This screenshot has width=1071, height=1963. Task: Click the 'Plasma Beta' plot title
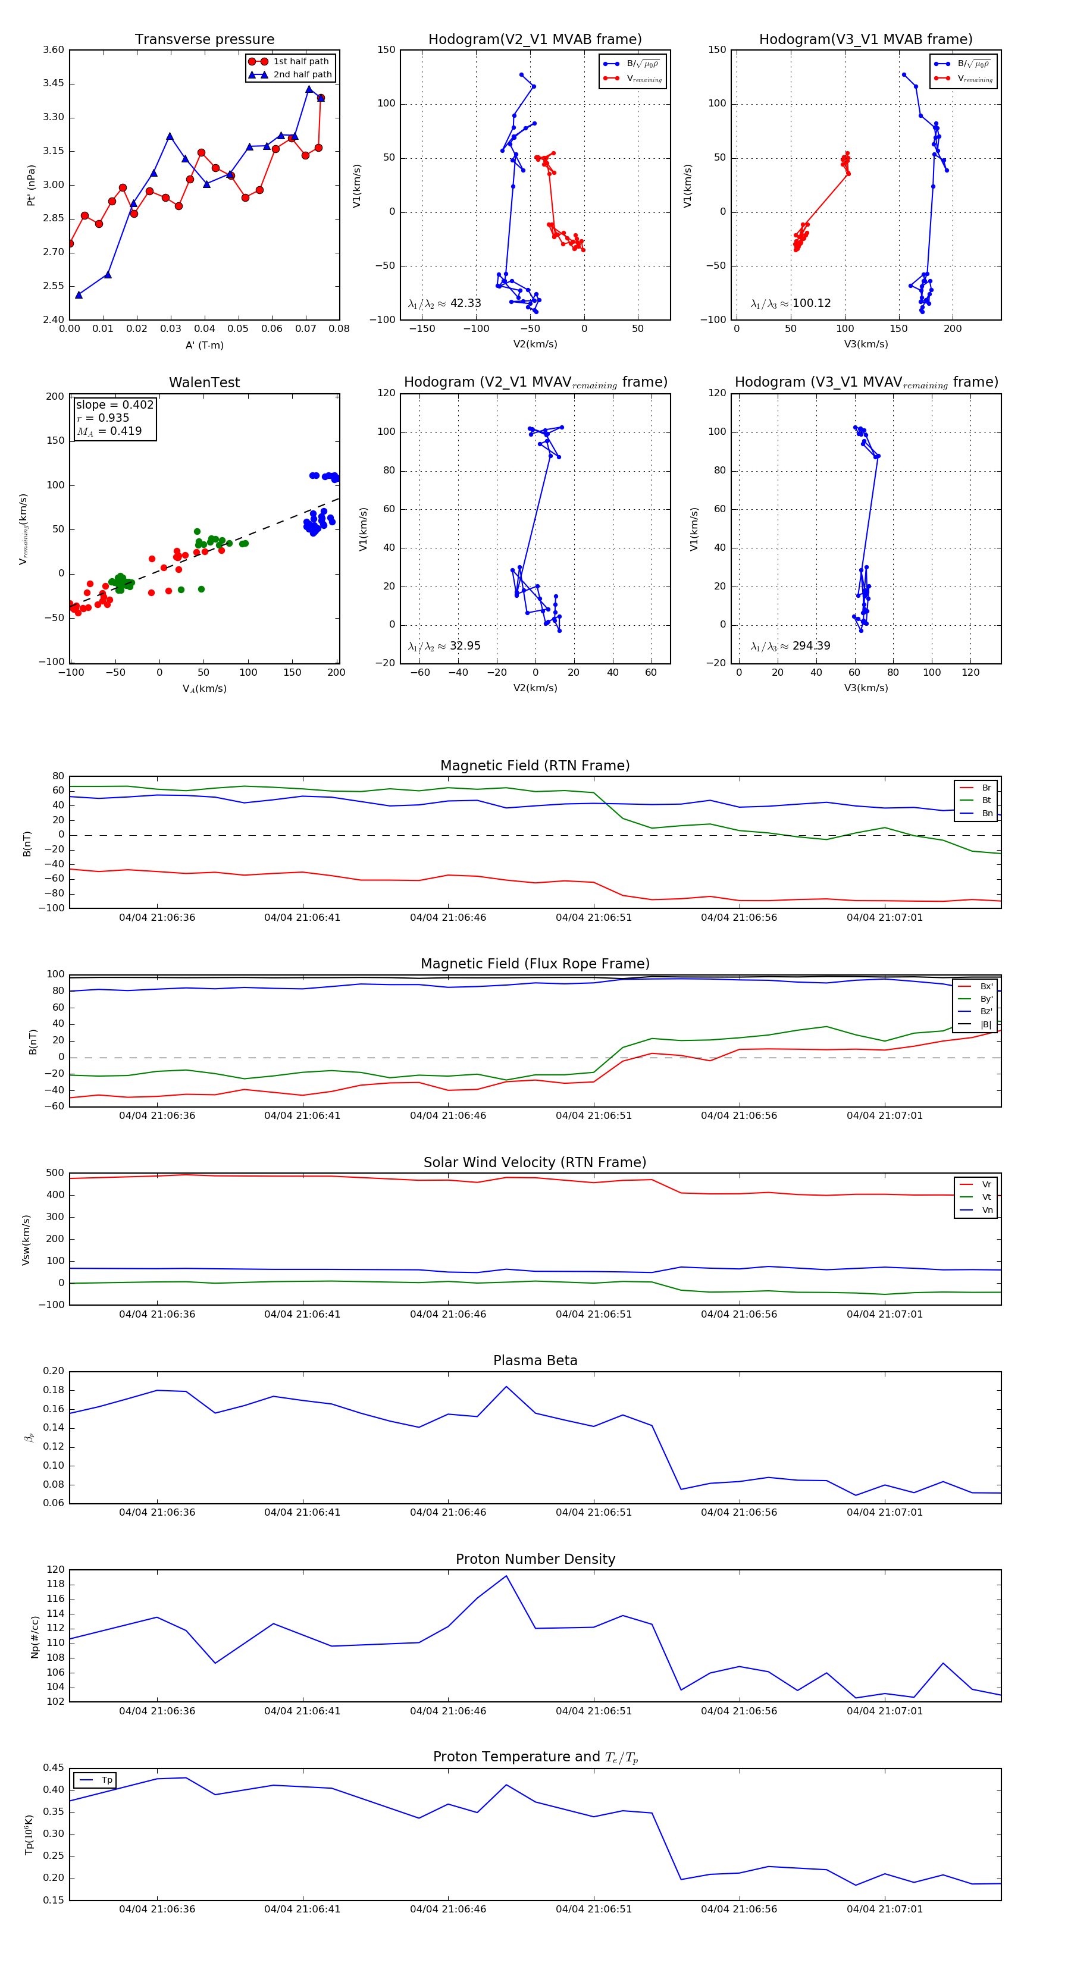(535, 1360)
